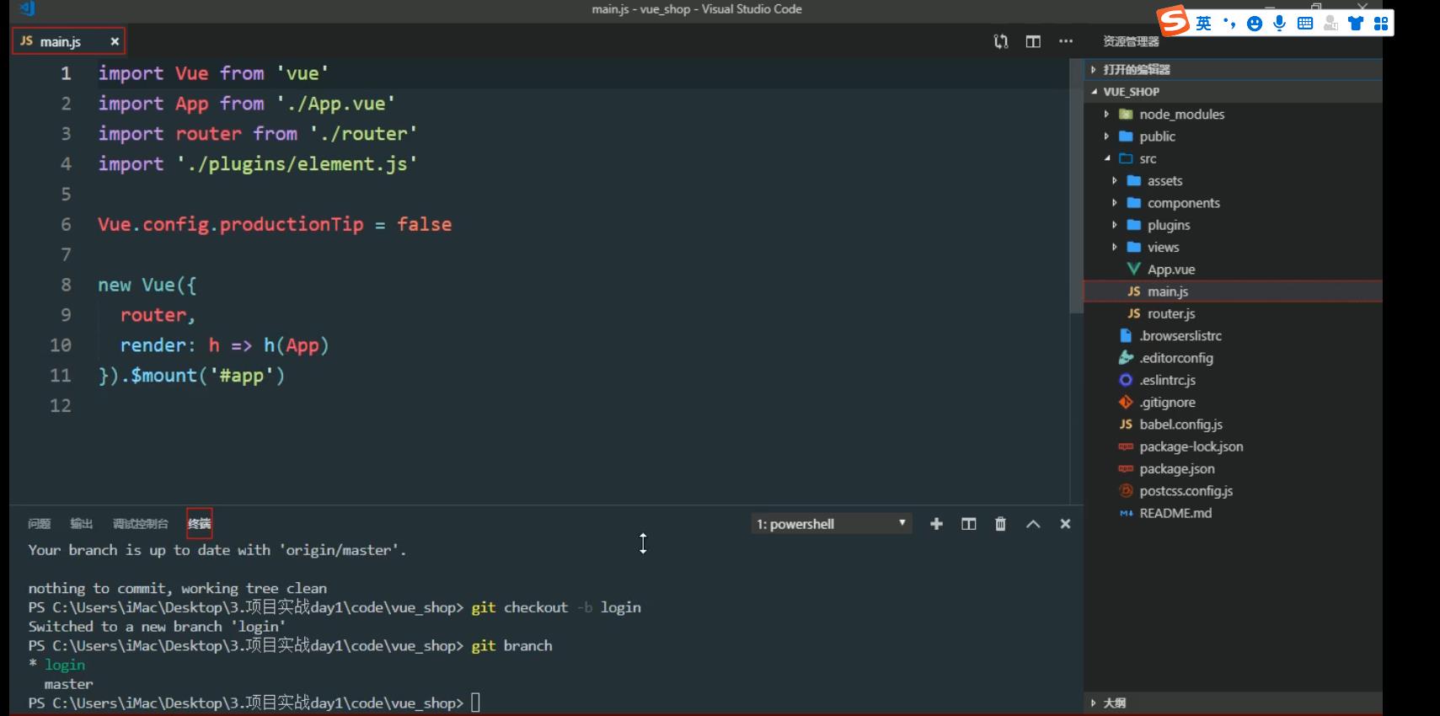This screenshot has width=1440, height=716.
Task: Switch to the 输出 panel tab
Action: point(81,524)
